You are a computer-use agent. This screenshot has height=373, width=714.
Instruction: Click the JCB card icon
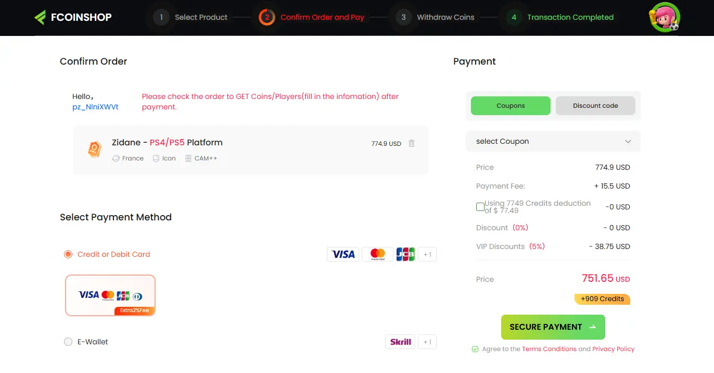(x=405, y=254)
